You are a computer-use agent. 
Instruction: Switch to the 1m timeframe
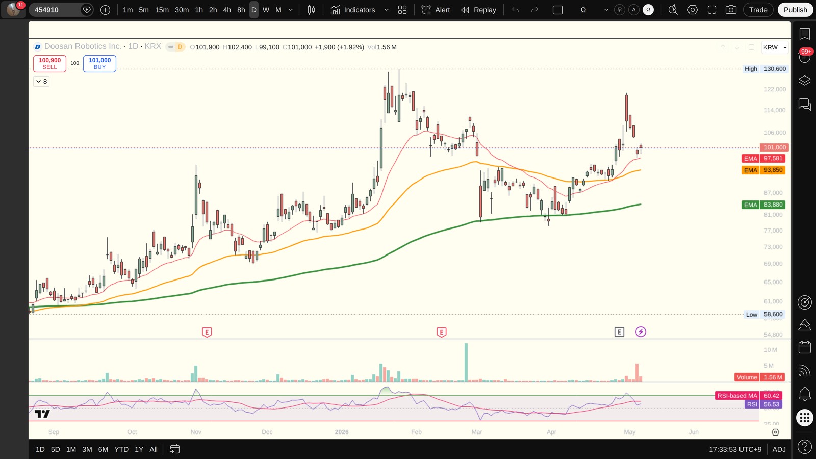127,10
